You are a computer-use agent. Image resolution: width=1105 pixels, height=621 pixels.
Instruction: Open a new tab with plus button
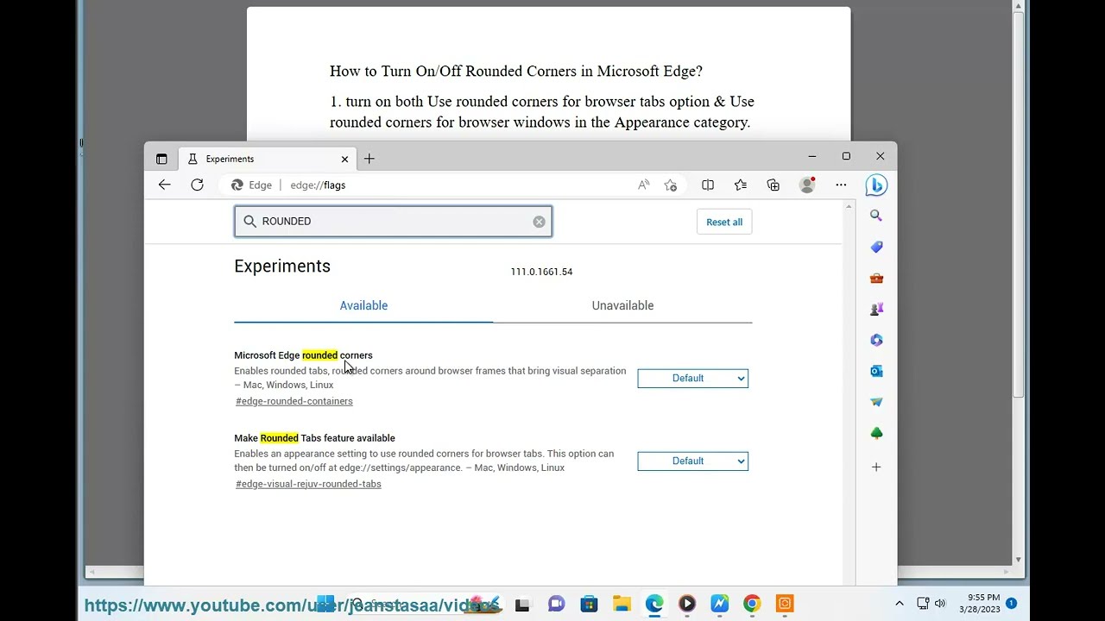tap(369, 159)
